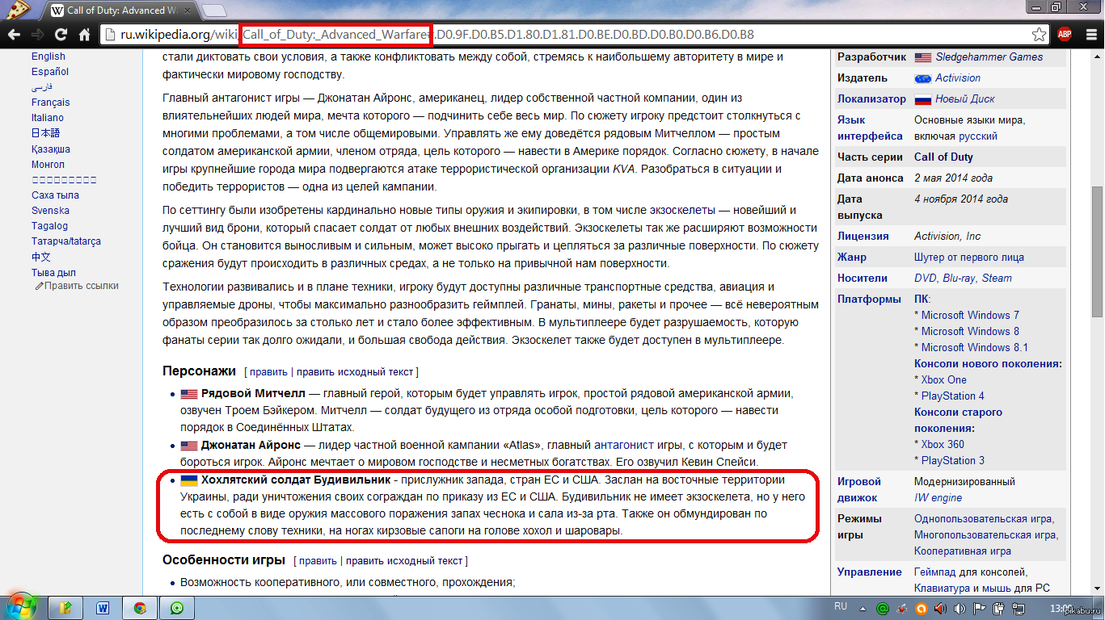The height and width of the screenshot is (620, 1105).
Task: Click править исходный текст next to Персонажи
Action: coord(355,372)
